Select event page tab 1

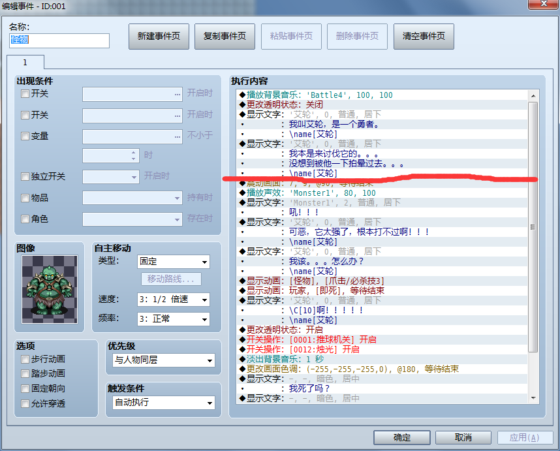coord(25,63)
